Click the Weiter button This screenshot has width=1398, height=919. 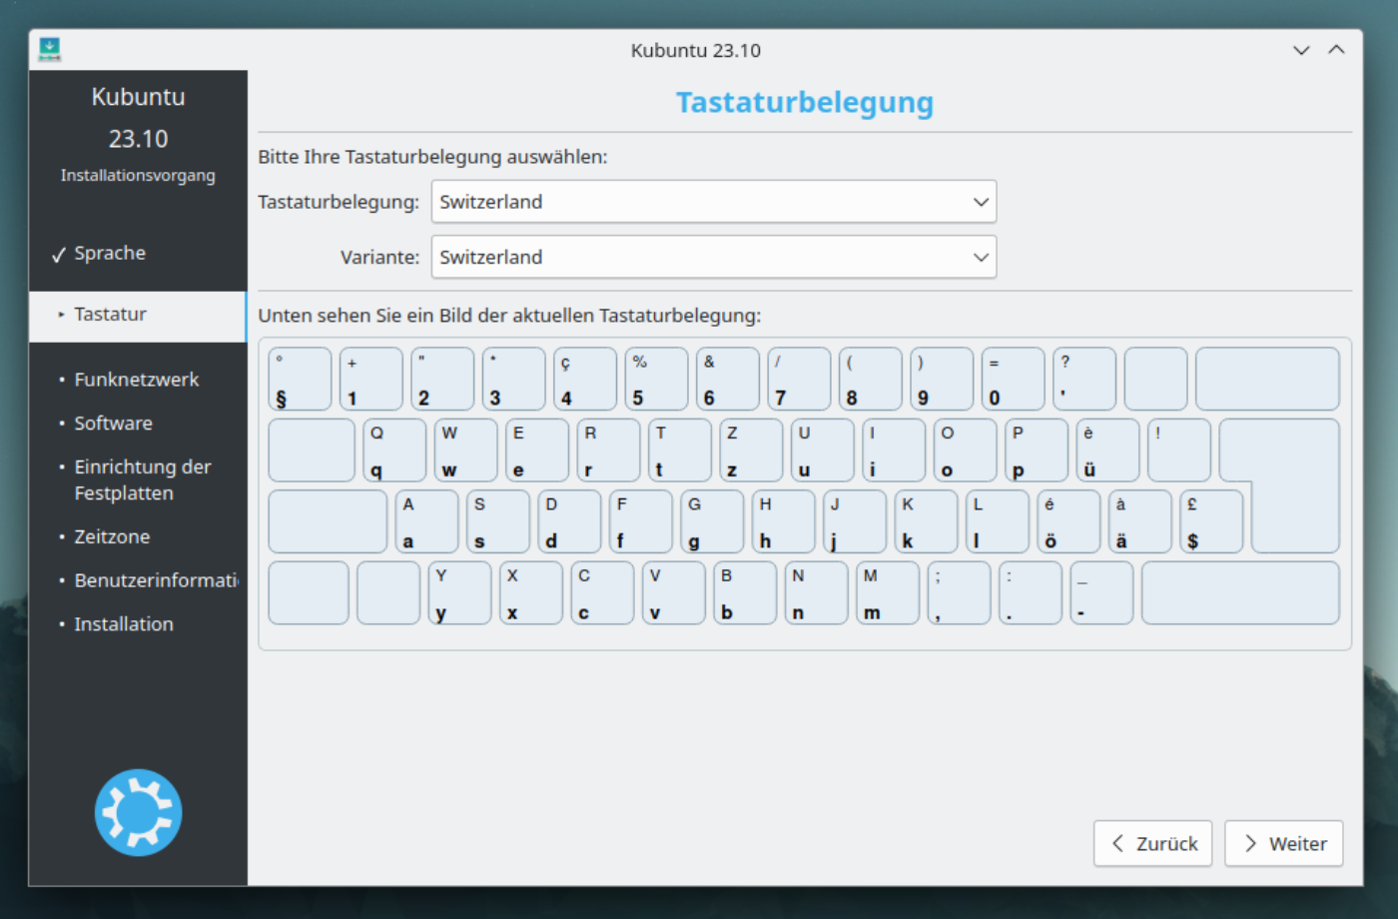pos(1283,844)
